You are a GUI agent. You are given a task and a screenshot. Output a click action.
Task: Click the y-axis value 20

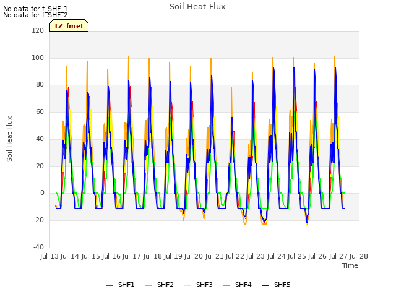[x=40, y=166]
